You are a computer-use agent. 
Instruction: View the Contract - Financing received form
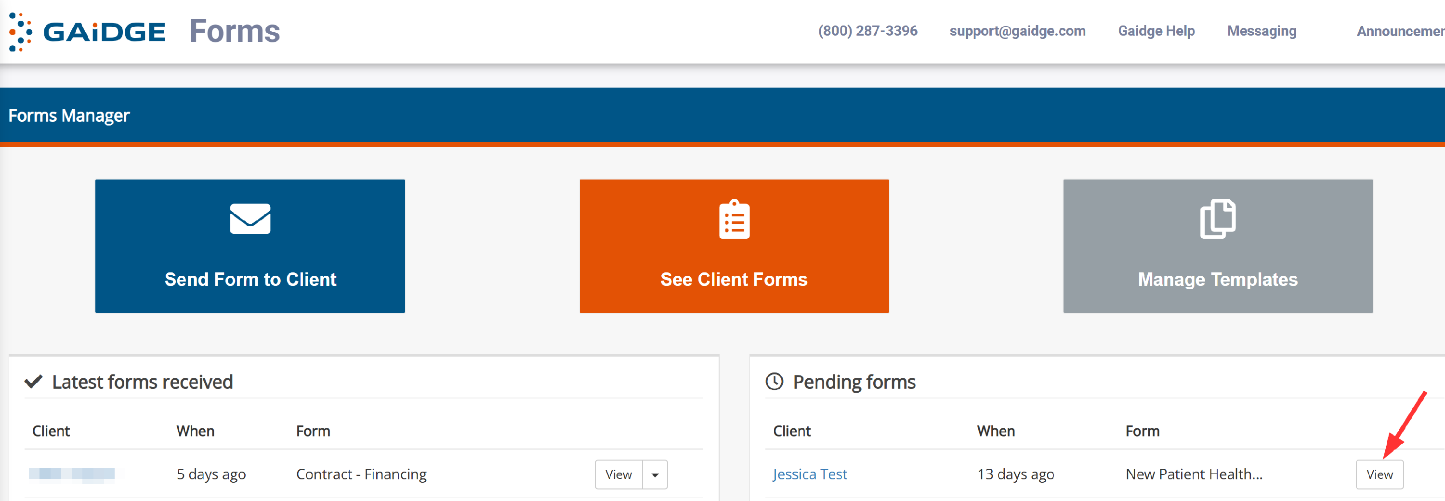(618, 475)
